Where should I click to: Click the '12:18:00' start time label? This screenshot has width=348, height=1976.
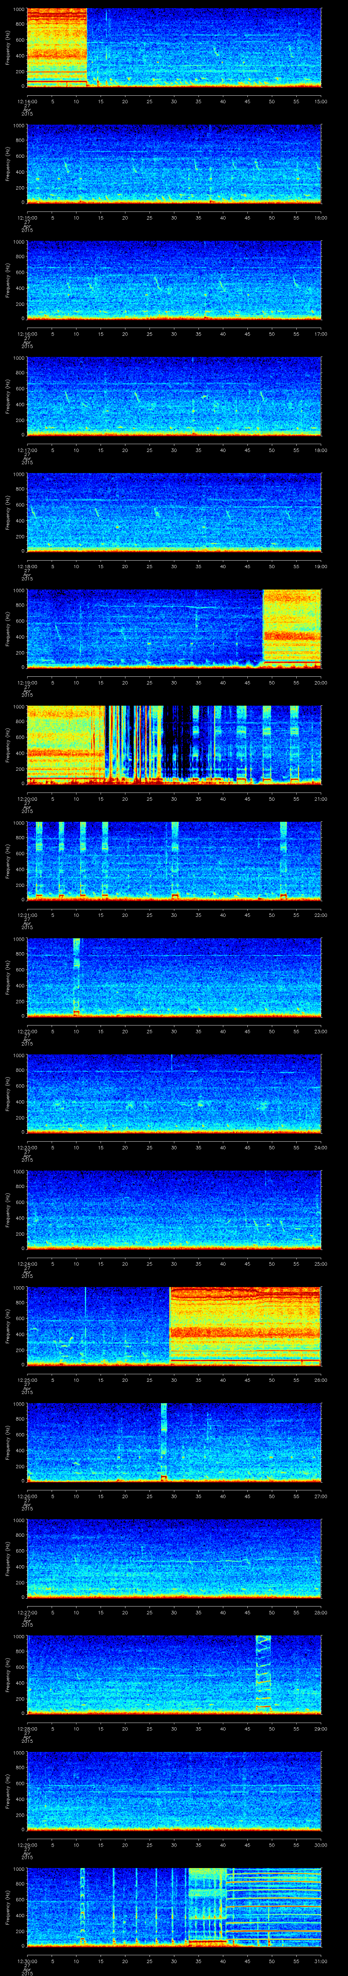[x=27, y=566]
